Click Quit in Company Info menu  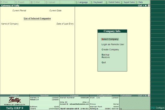pos(104,62)
